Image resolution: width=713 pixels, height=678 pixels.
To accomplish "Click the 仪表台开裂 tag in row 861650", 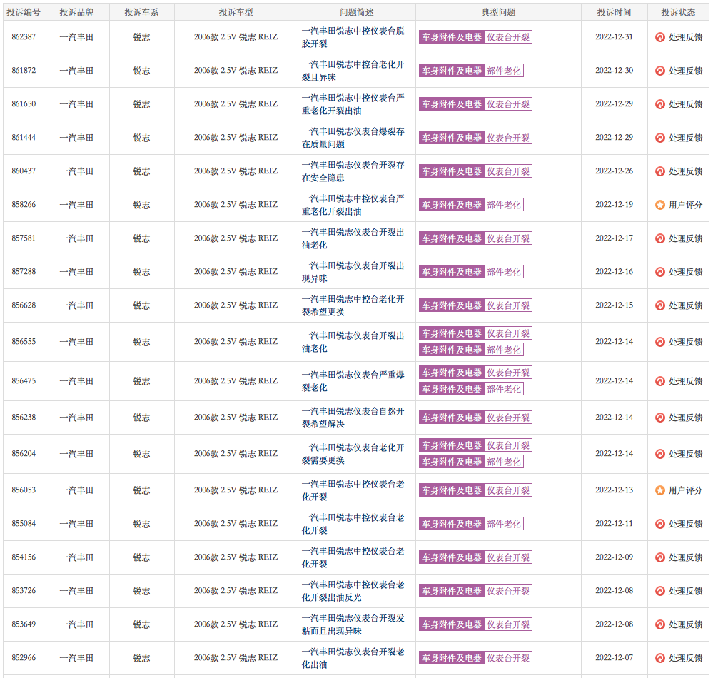I will (x=508, y=104).
